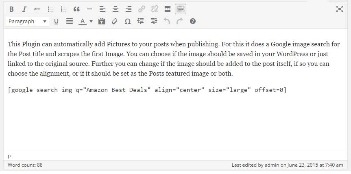Clear formatting with the eraser
The height and width of the screenshot is (174, 351).
click(x=114, y=22)
